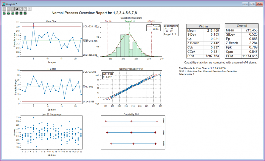265x161 pixels.
Task: Click the active layer 4 icon
Action: 17,9
